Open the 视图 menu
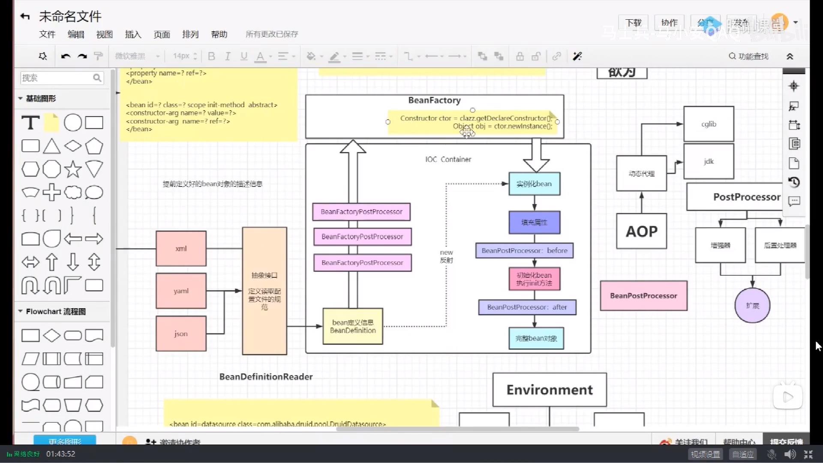 coord(104,34)
